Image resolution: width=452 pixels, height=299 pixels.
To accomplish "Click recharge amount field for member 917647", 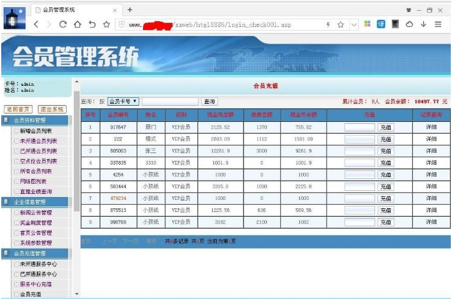I will point(359,127).
